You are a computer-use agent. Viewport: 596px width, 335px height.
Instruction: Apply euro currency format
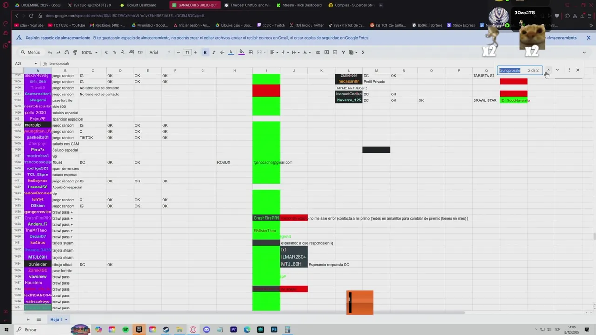click(106, 53)
